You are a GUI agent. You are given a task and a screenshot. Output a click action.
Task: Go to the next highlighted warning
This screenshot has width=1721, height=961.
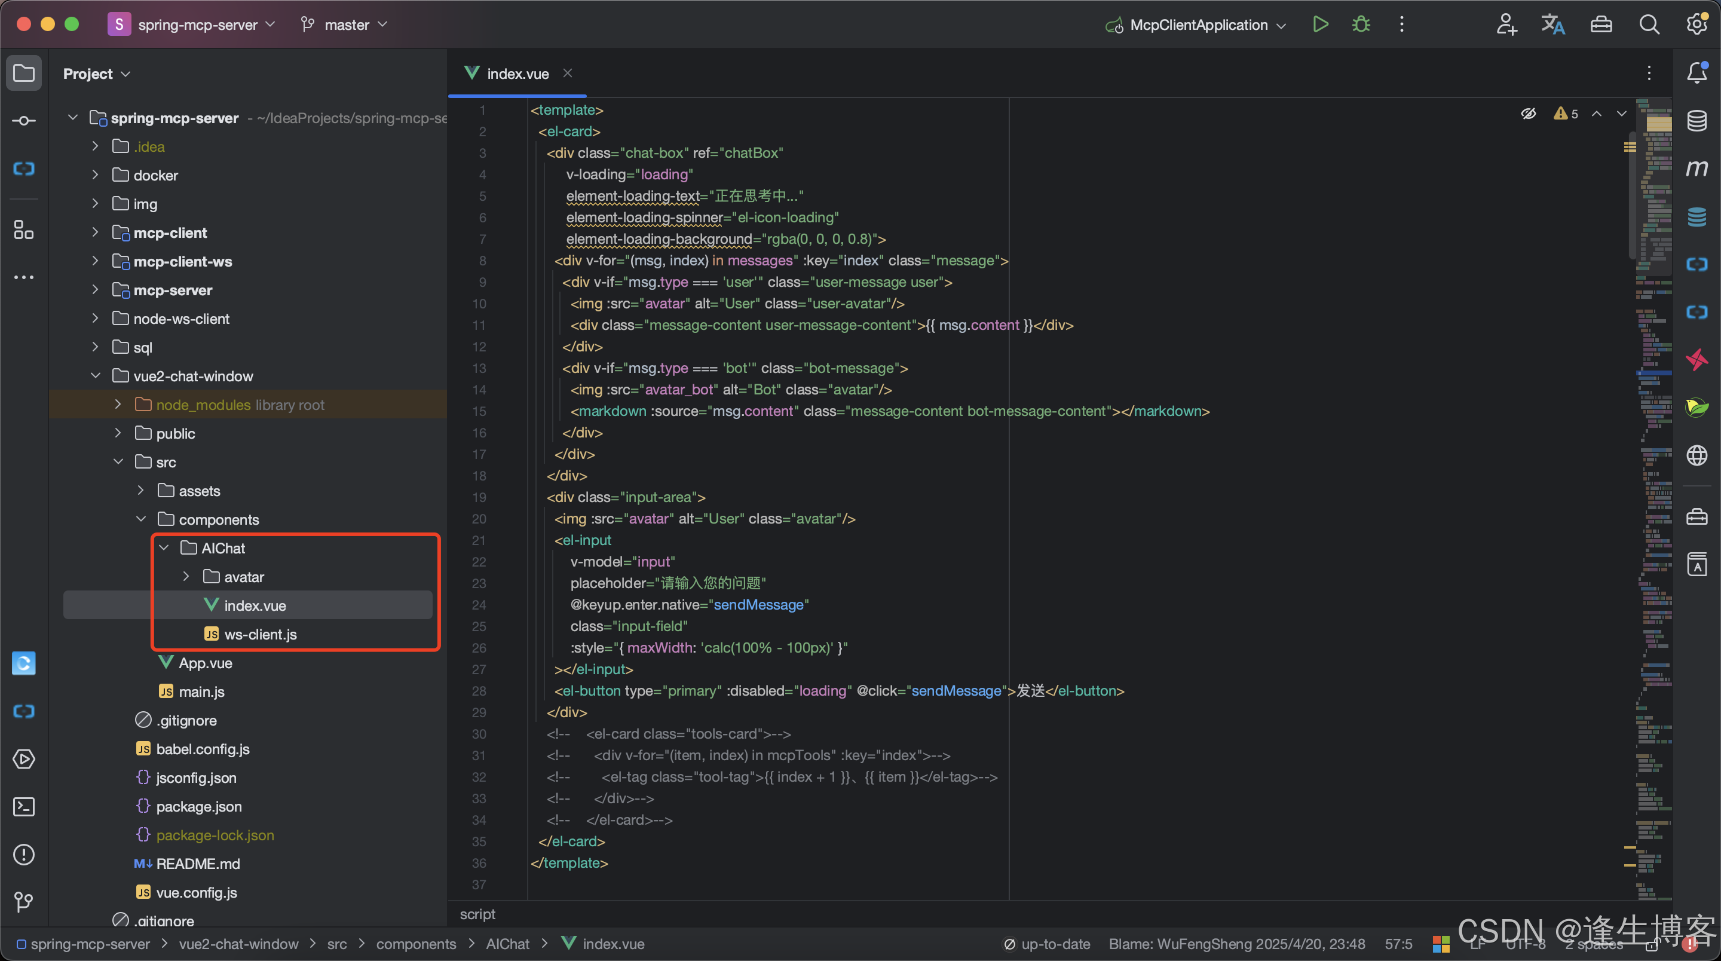click(x=1621, y=114)
